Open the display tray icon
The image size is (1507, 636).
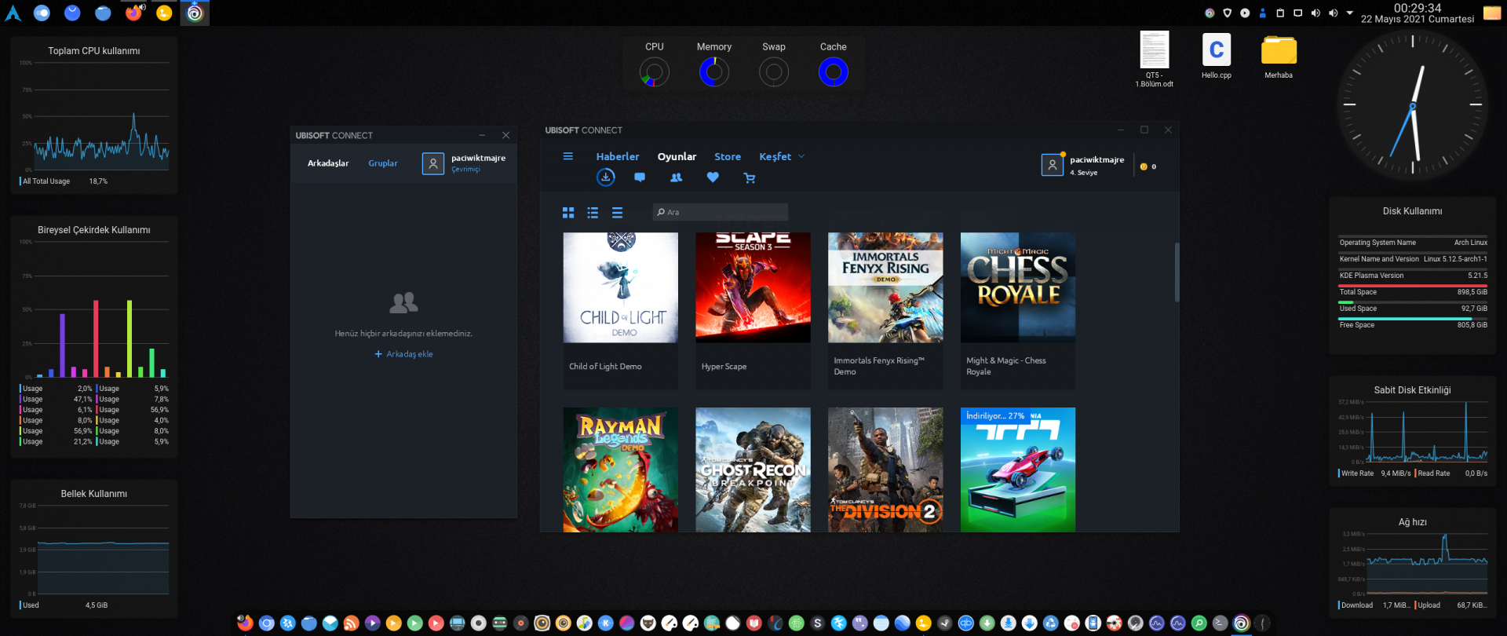1298,13
